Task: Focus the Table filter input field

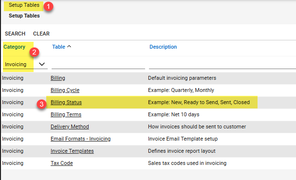Action: point(98,65)
